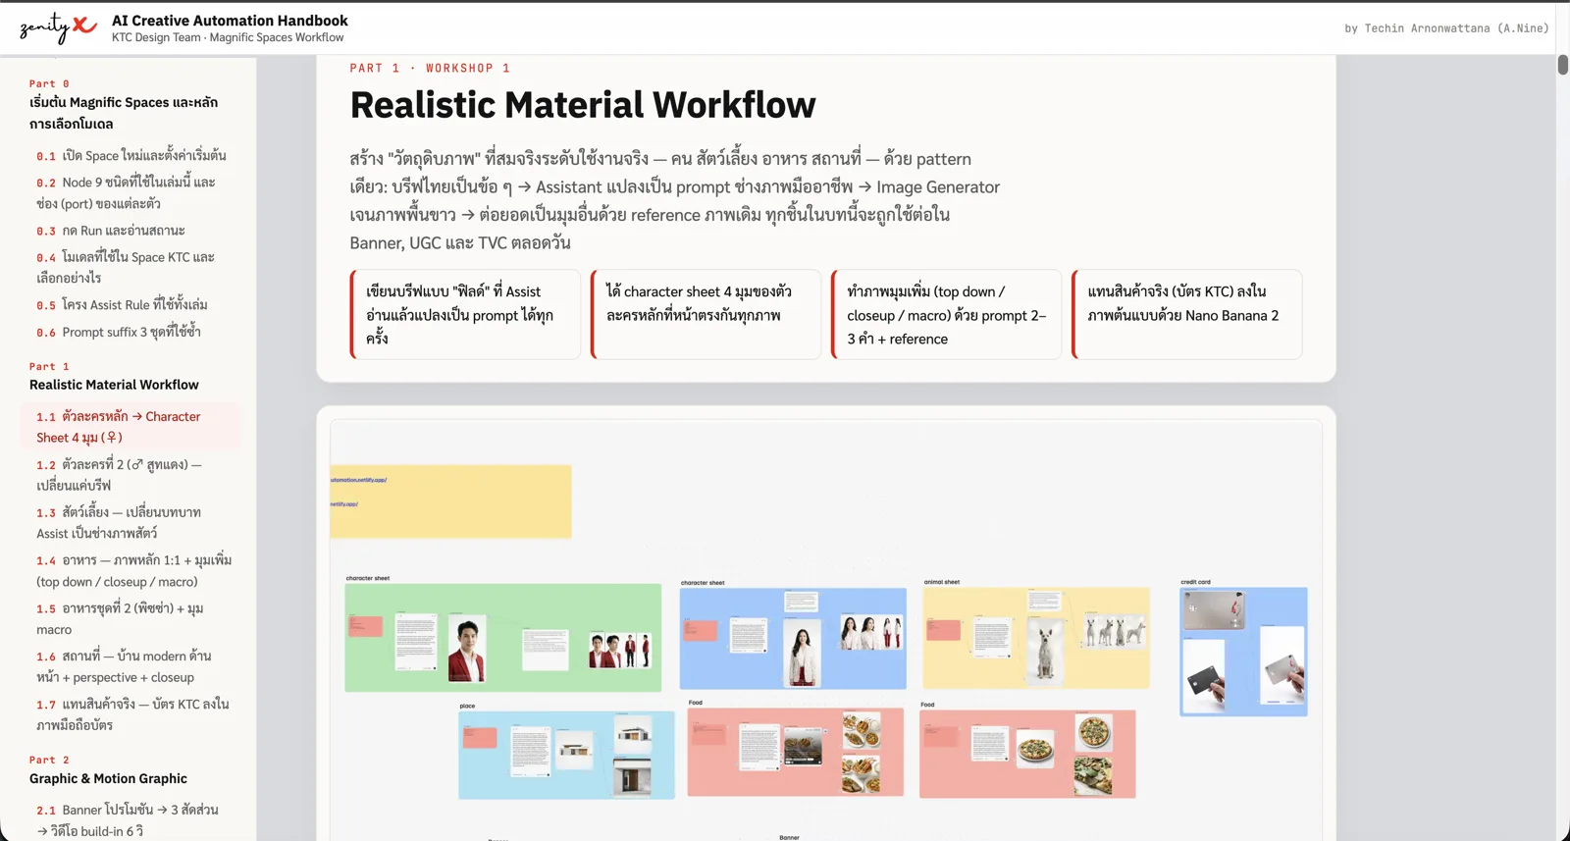Click the light-blue place house group
This screenshot has height=841, width=1570.
coord(566,755)
